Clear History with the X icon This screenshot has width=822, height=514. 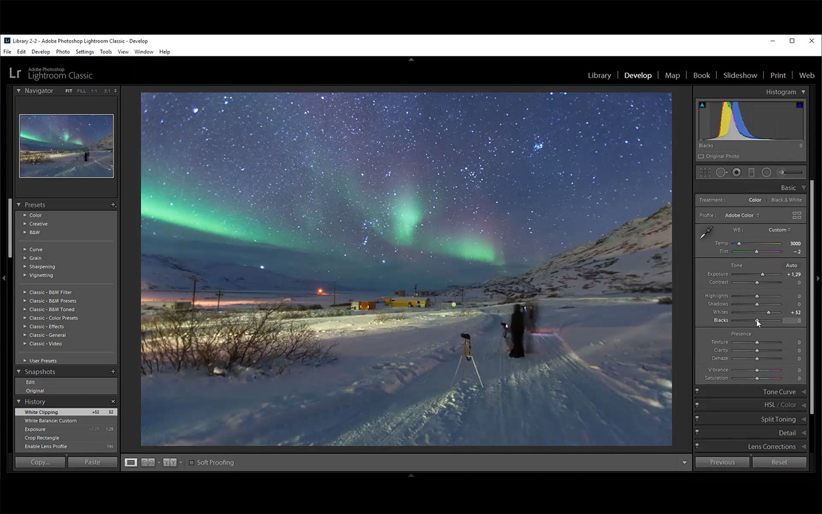coord(113,402)
